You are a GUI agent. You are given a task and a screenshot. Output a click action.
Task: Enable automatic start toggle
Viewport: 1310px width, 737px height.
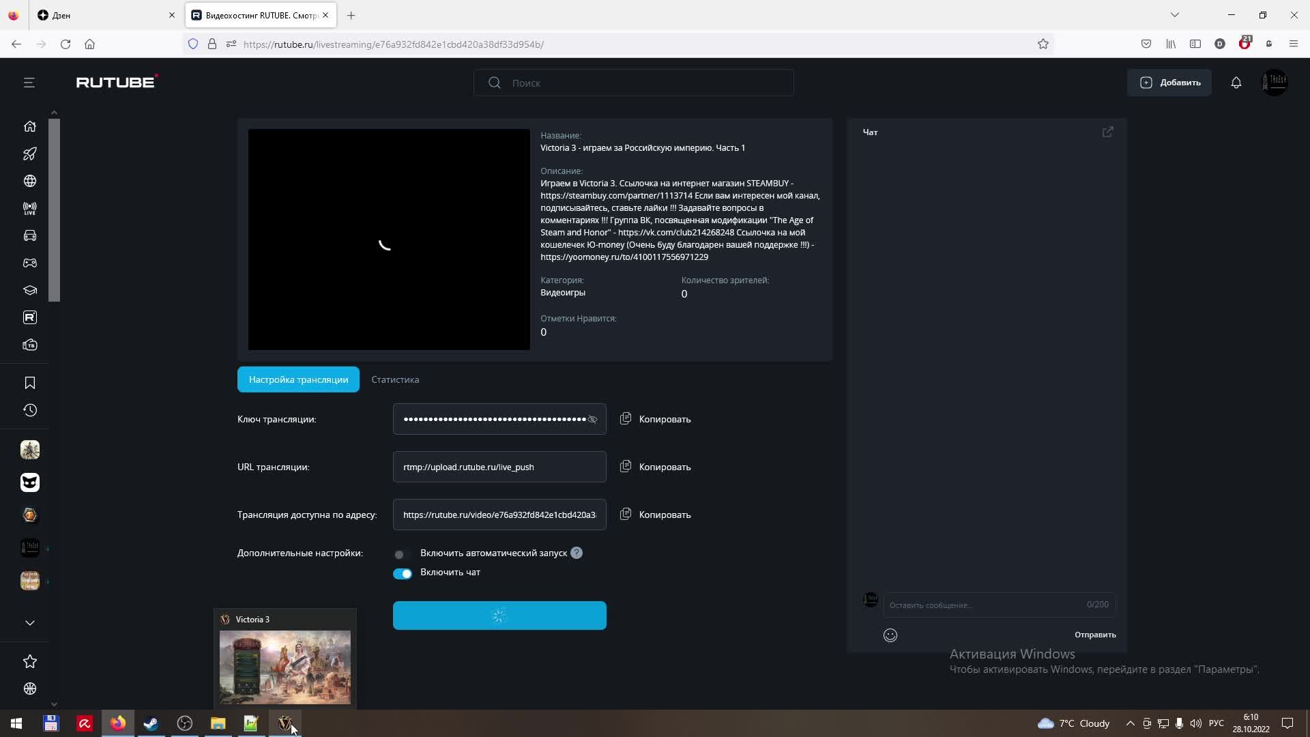402,554
